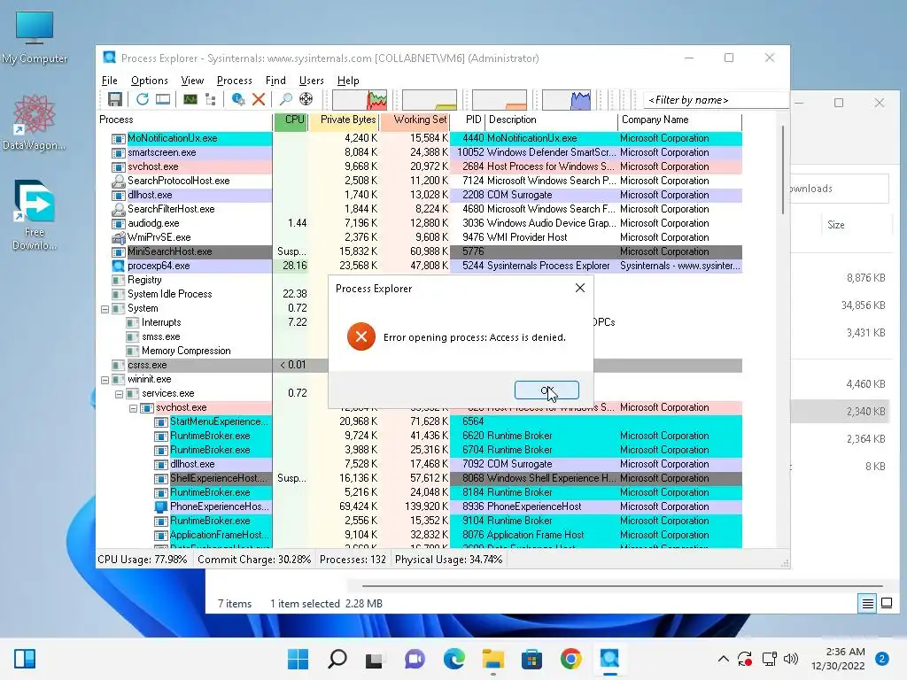Click the Refresh Now toolbar icon
Image resolution: width=907 pixels, height=680 pixels.
pyautogui.click(x=143, y=99)
